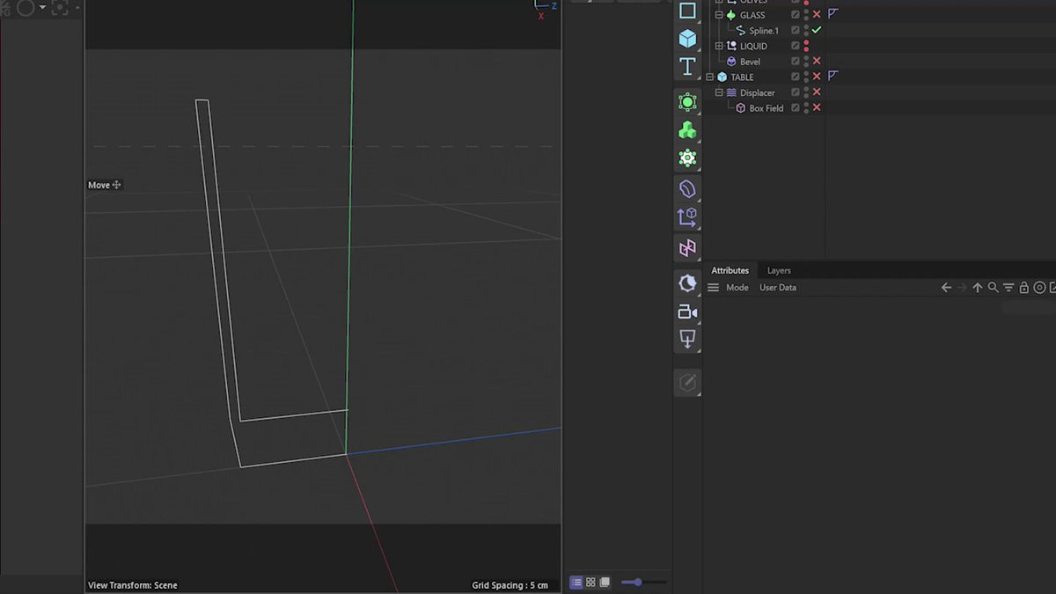This screenshot has width=1056, height=594.
Task: Adjust the thumbnail size slider handle
Action: point(637,583)
